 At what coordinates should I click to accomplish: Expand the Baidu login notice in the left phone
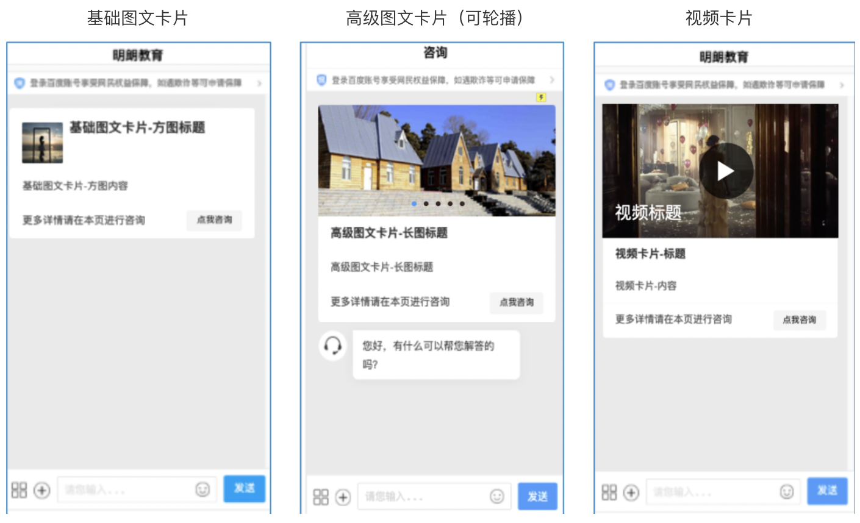pyautogui.click(x=259, y=83)
